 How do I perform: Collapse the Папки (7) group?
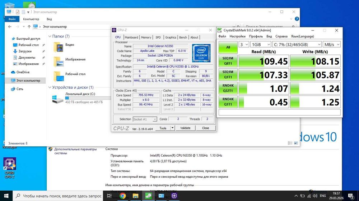click(x=50, y=36)
